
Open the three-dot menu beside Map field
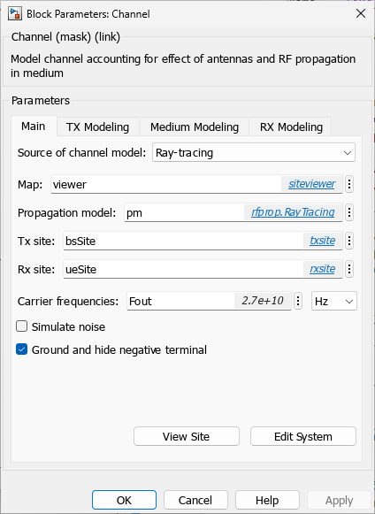(x=349, y=184)
